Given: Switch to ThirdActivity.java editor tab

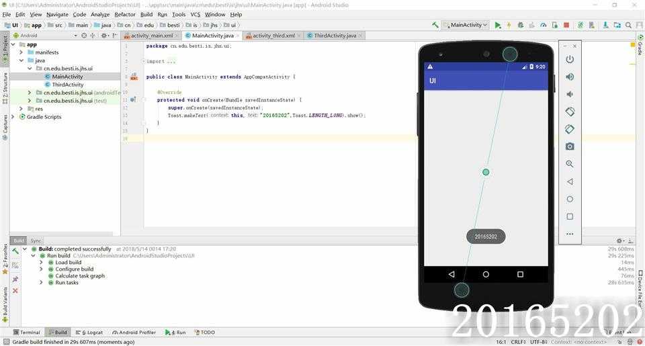Looking at the screenshot, I should (x=335, y=36).
